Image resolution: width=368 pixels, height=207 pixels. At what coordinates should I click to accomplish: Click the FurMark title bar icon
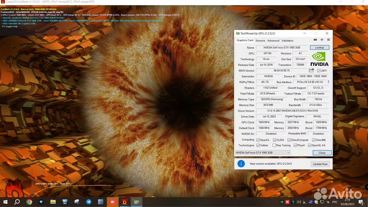[x=3, y=2]
